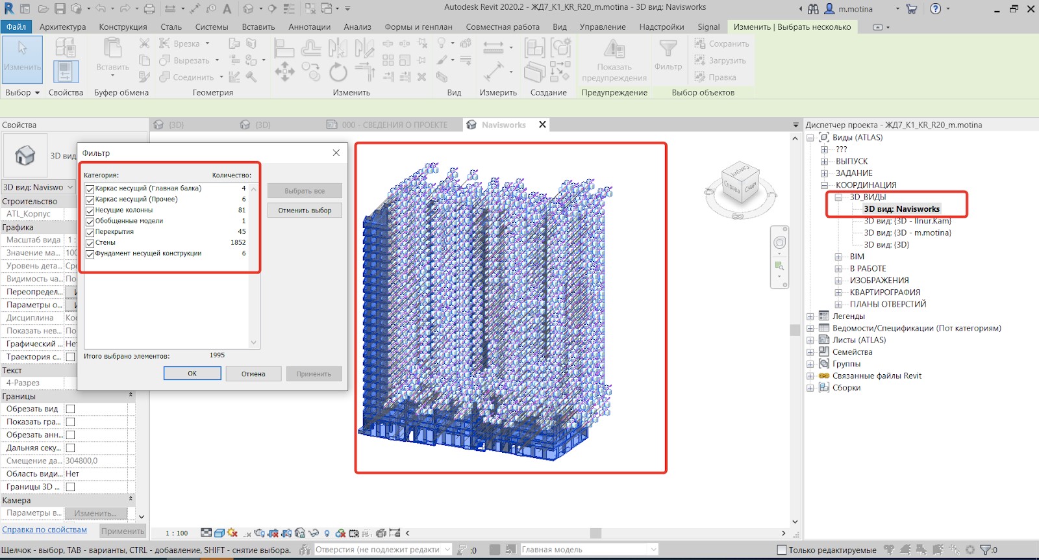The image size is (1039, 560).
Task: Choose Mirror pick axis tool
Action: [x=338, y=47]
